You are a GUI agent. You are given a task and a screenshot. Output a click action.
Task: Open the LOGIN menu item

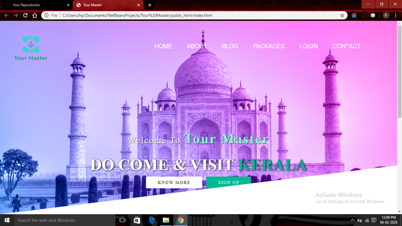tap(308, 46)
